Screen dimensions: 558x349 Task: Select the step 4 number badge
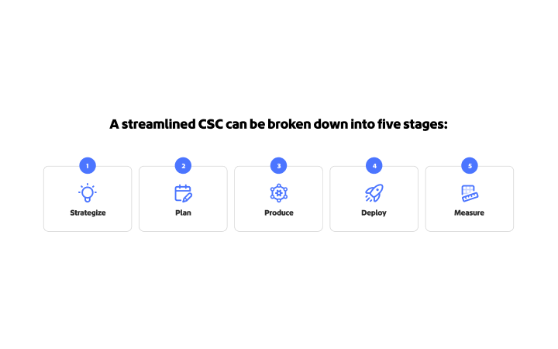click(x=374, y=165)
